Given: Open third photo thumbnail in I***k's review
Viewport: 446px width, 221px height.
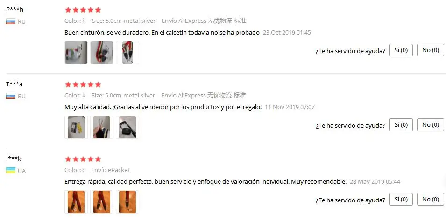Looking at the screenshot, I should click(127, 202).
